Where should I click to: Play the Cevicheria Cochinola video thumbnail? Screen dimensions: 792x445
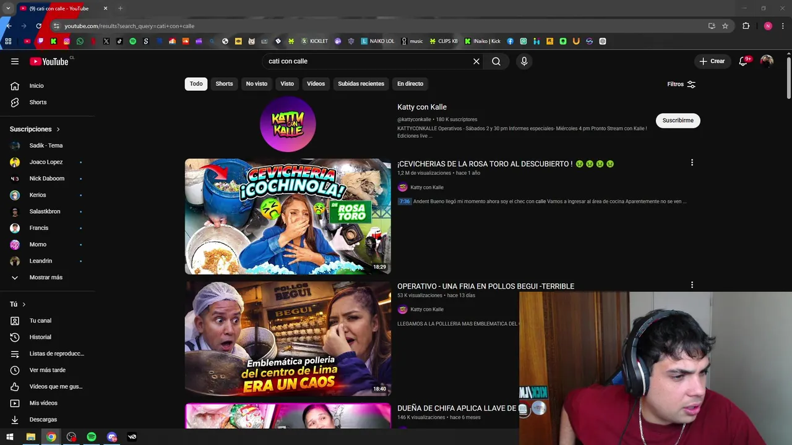(288, 216)
